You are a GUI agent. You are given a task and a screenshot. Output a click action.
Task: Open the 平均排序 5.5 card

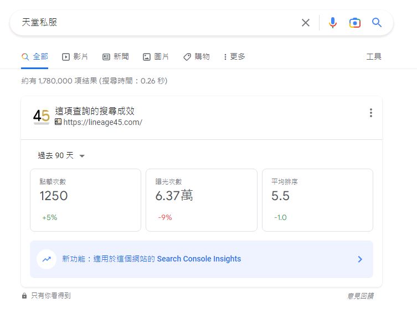[317, 200]
